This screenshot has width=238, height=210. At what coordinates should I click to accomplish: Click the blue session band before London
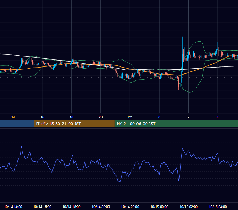tap(17, 124)
